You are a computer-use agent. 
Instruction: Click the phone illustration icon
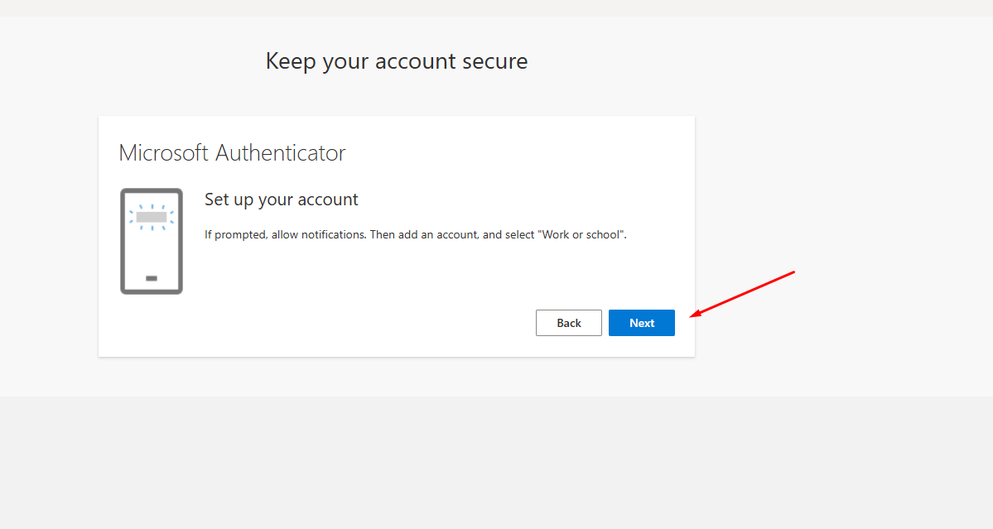point(152,241)
